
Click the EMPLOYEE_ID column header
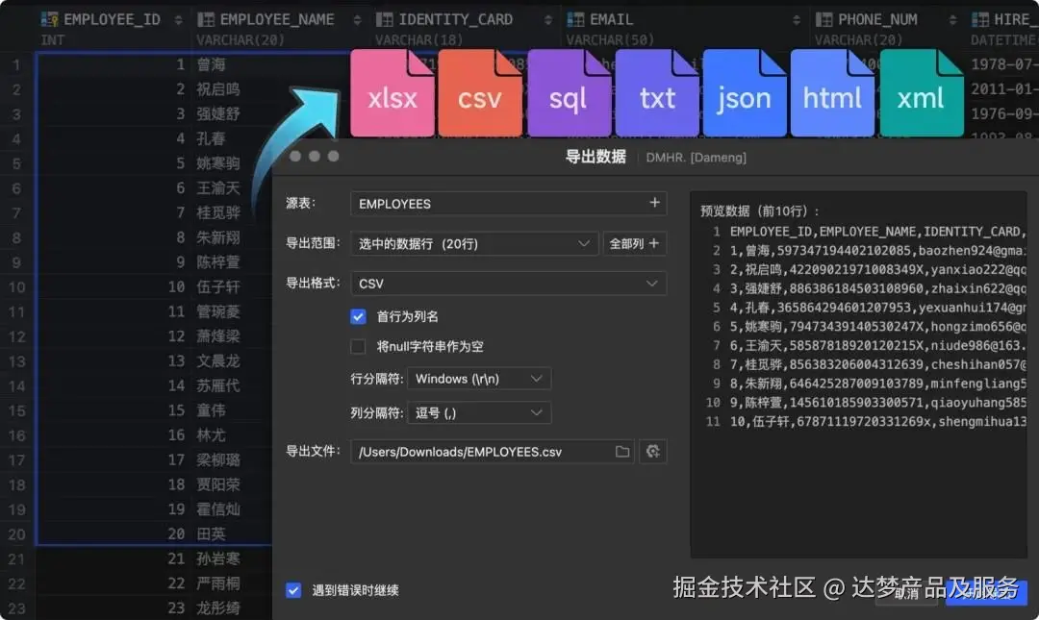[x=112, y=20]
